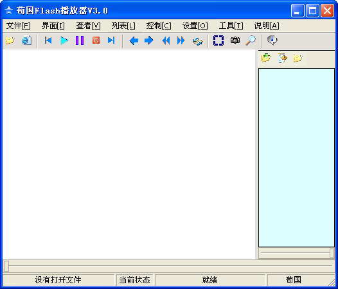Screen dimensions: 338x289
Task: Close the Flash player window
Action: 327,10
